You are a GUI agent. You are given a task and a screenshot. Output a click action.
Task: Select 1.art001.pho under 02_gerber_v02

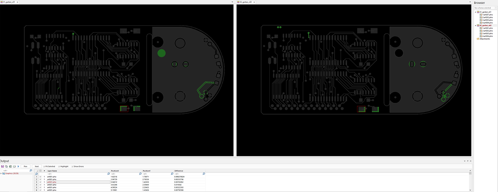coord(488,28)
